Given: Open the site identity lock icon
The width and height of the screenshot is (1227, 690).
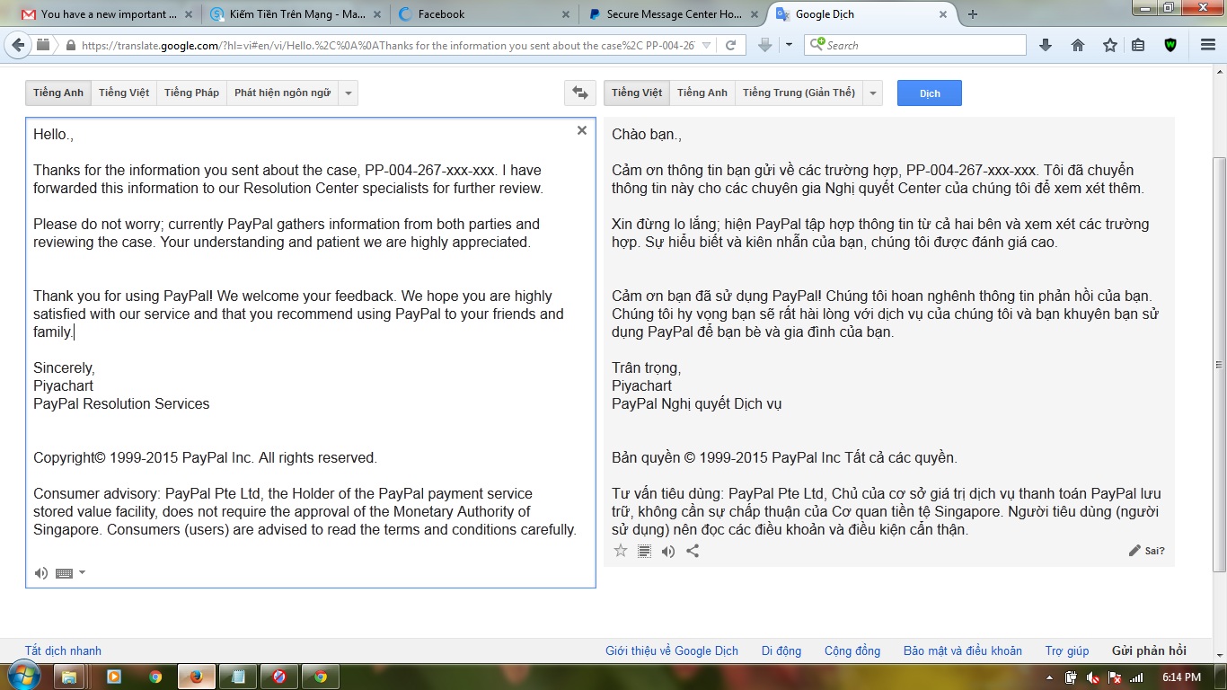Looking at the screenshot, I should point(70,45).
